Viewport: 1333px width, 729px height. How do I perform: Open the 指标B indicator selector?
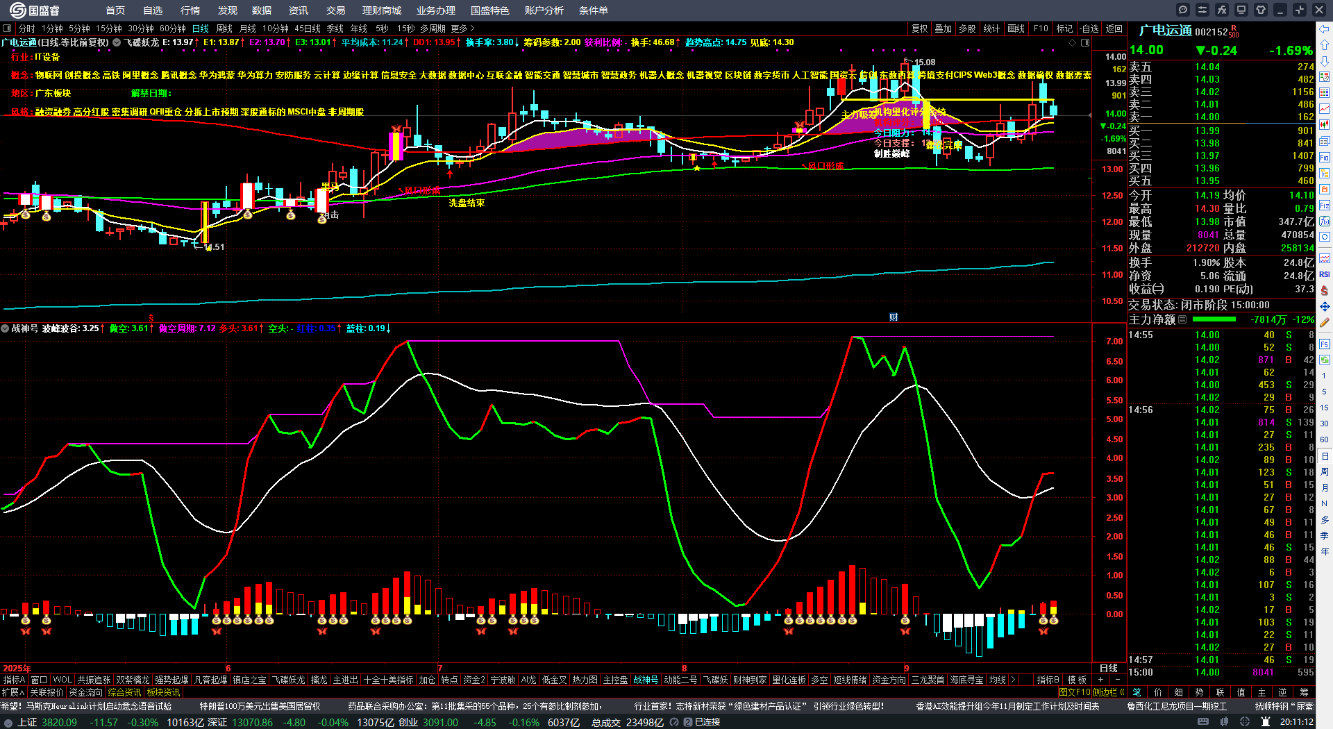(x=1048, y=680)
